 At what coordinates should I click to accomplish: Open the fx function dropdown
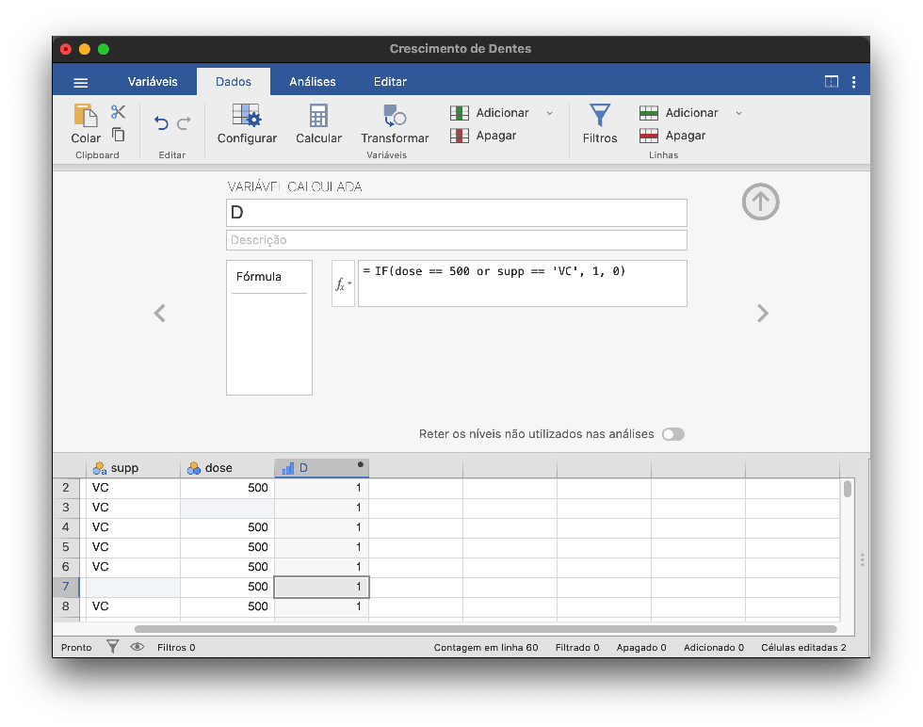pos(343,283)
